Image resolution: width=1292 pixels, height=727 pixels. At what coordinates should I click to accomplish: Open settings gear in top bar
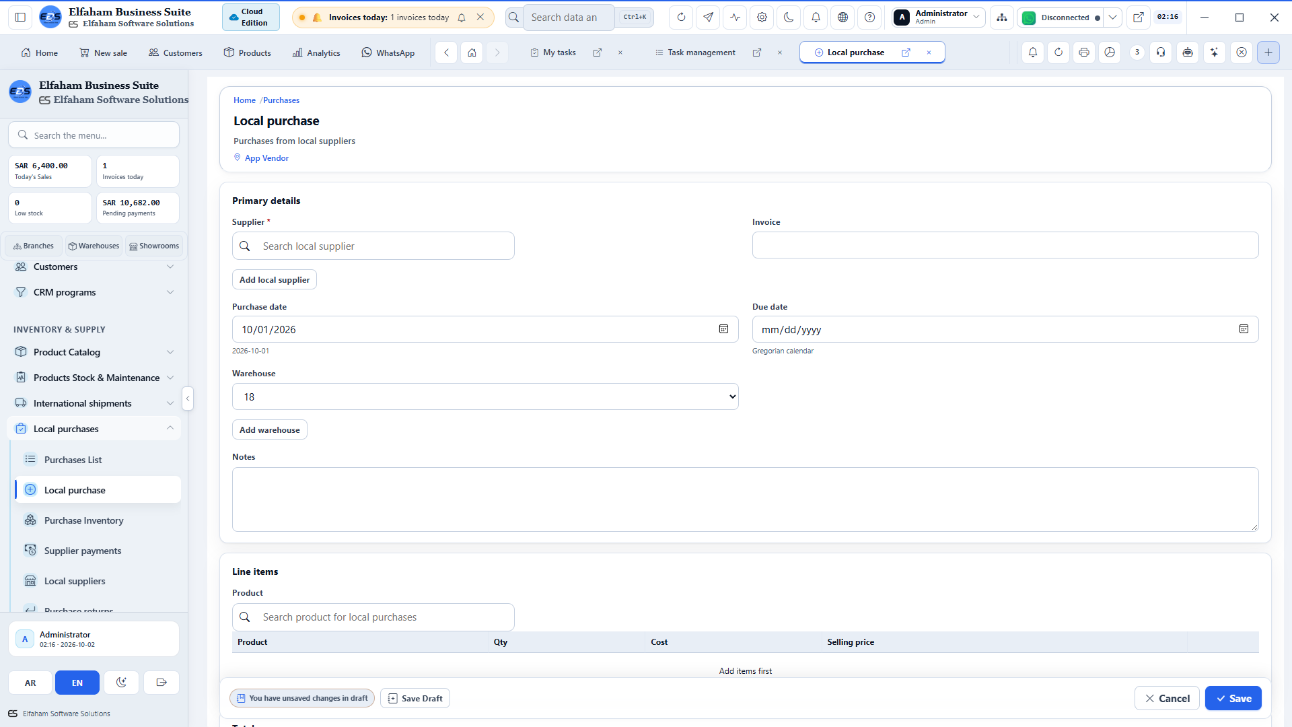(762, 18)
